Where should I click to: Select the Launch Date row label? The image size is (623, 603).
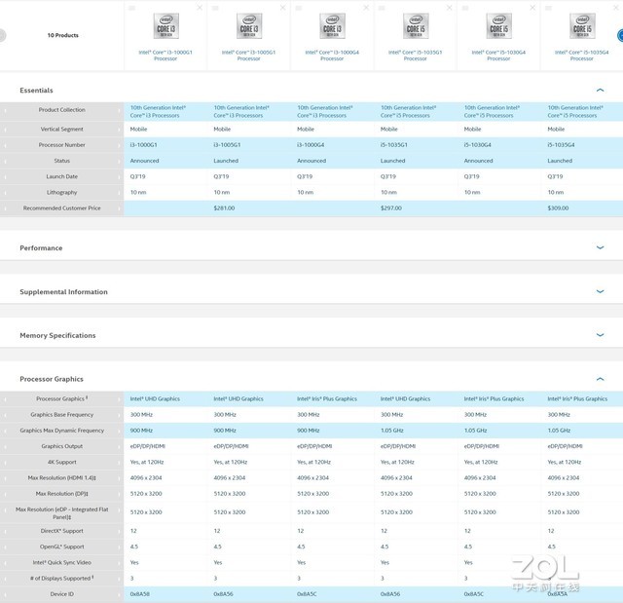pyautogui.click(x=61, y=176)
